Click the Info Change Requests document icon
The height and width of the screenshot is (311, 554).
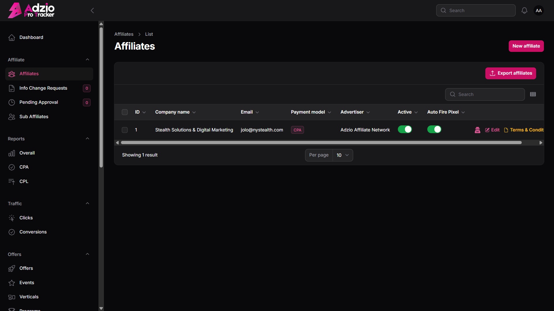click(12, 88)
